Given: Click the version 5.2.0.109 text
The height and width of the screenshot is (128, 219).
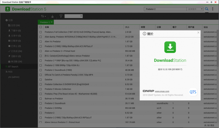Looking at the screenshot, I should pos(170,69).
